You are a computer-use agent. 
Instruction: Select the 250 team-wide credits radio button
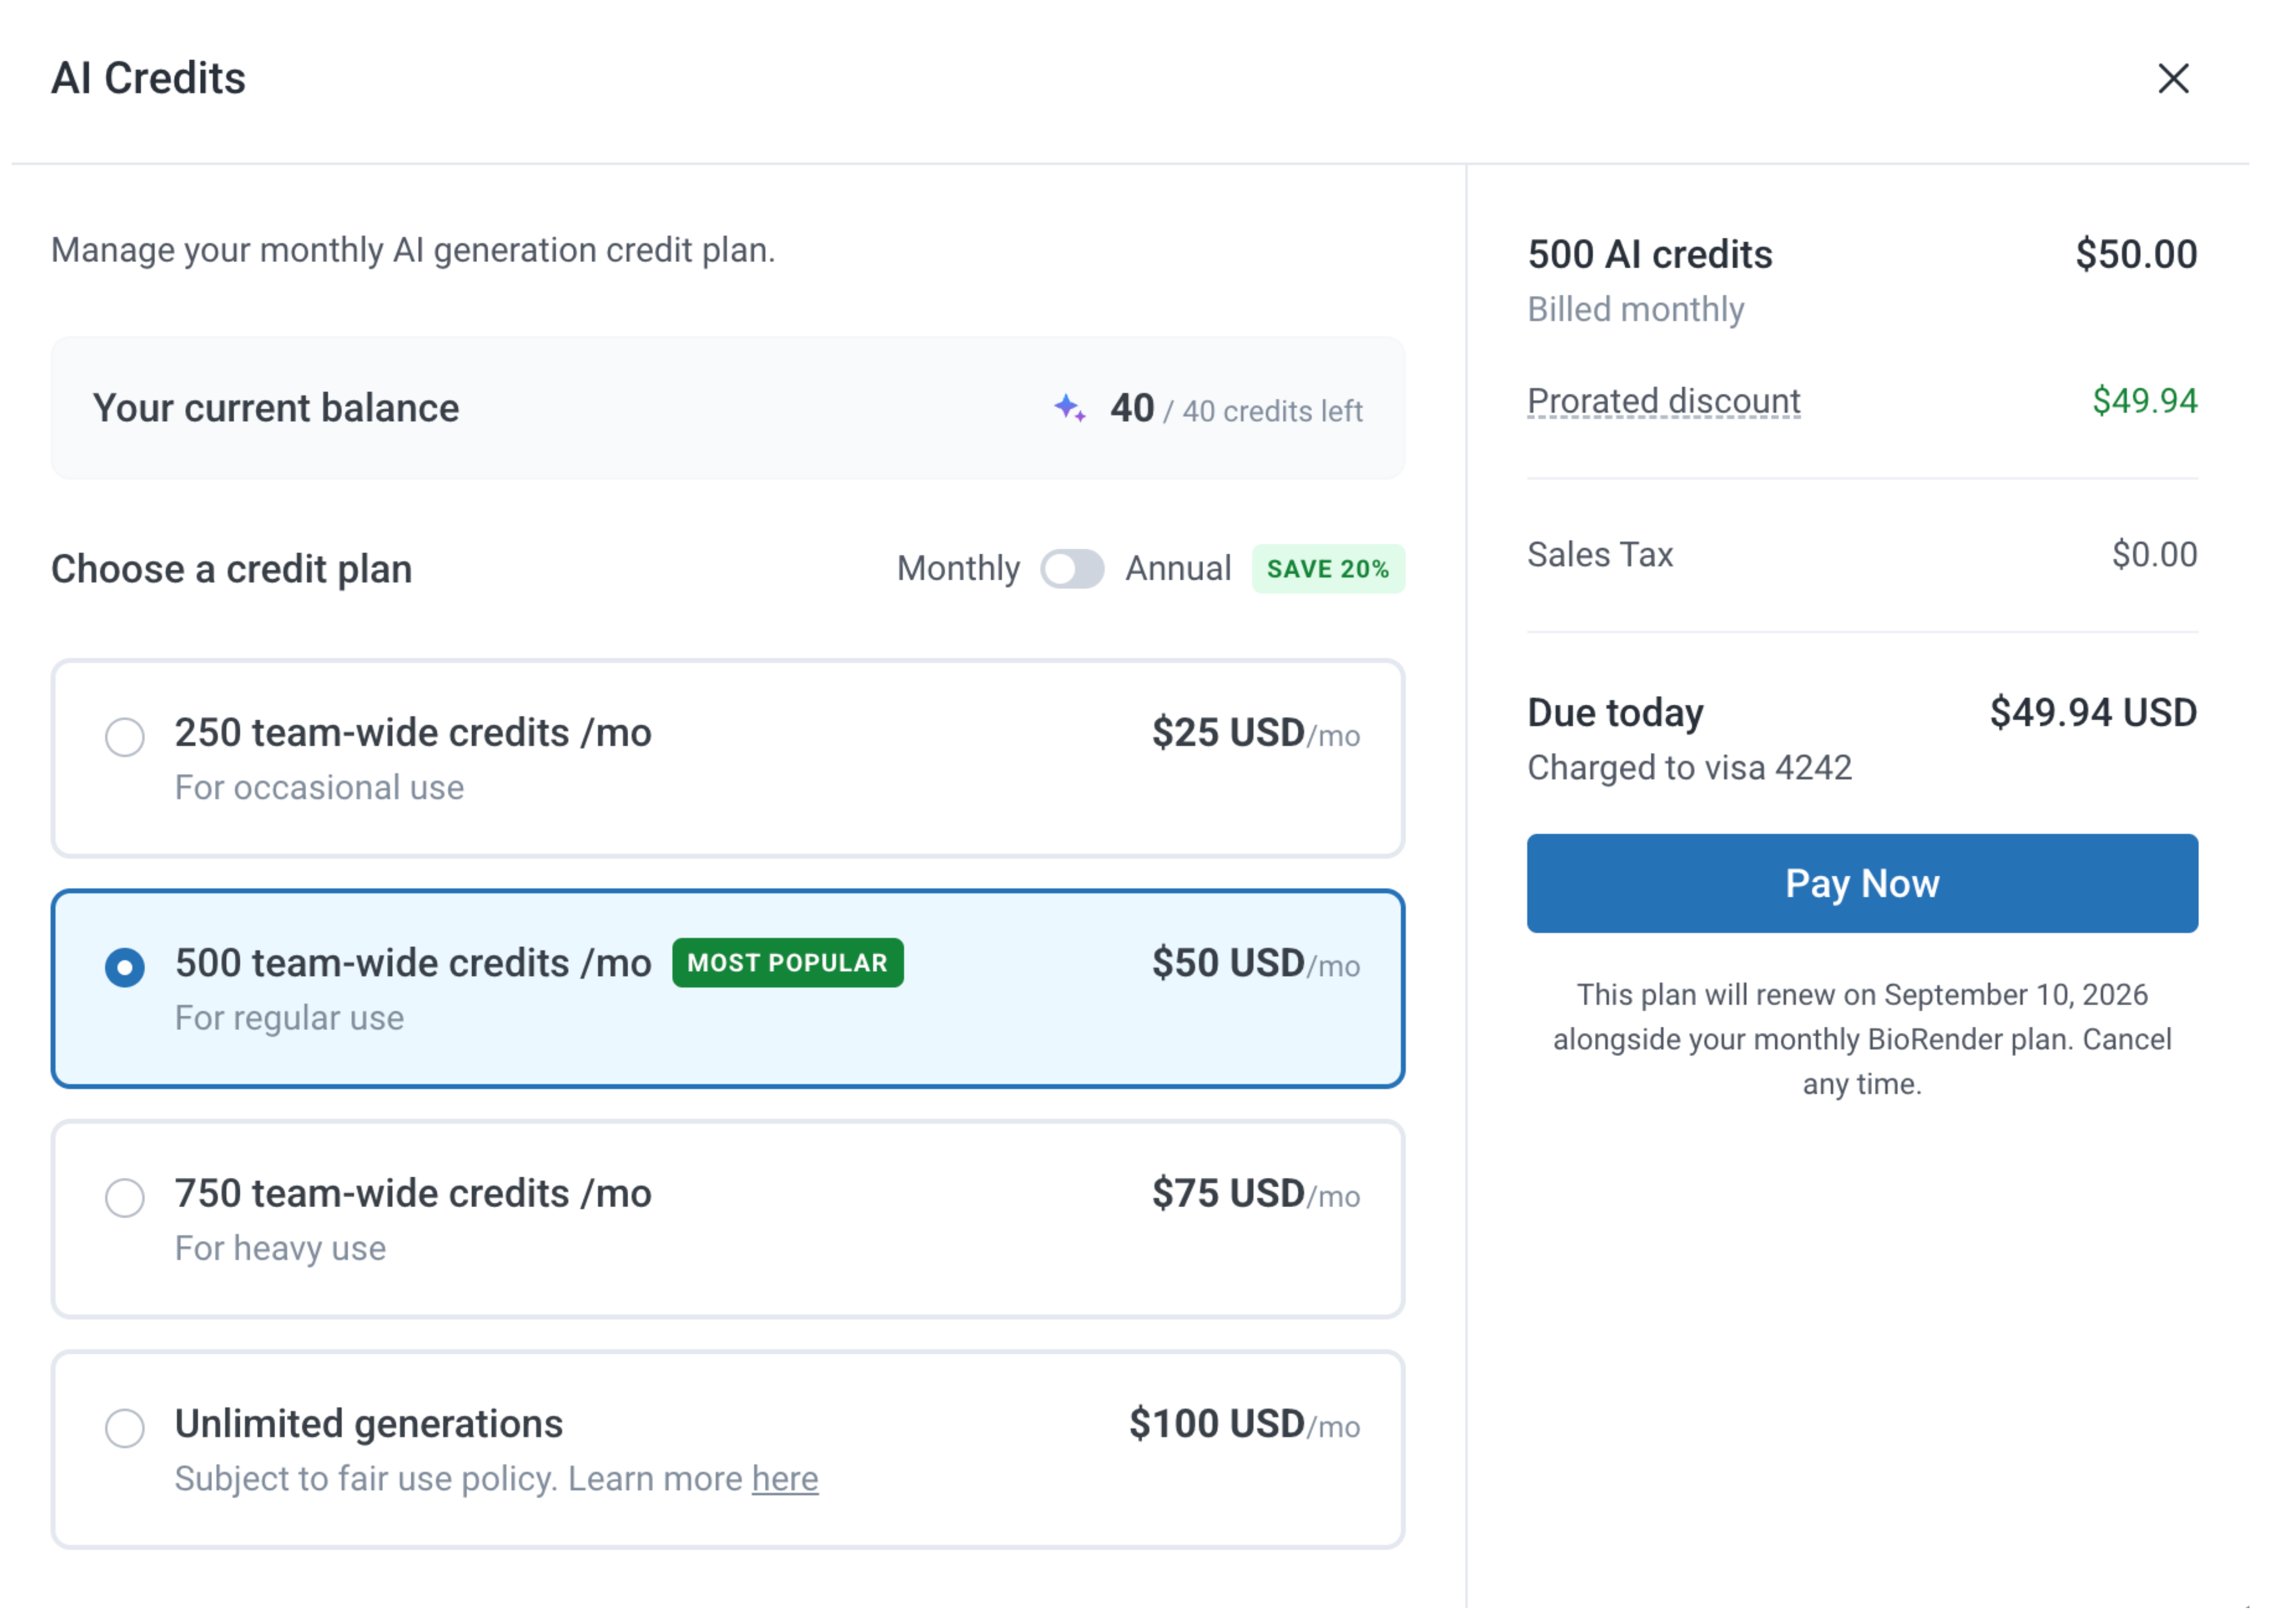tap(125, 737)
